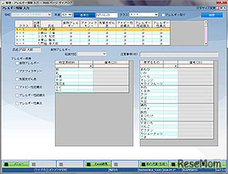Select 卵 row in 特定原材料 list
Image resolution: width=228 pixels, height=174 pixels.
pos(92,69)
